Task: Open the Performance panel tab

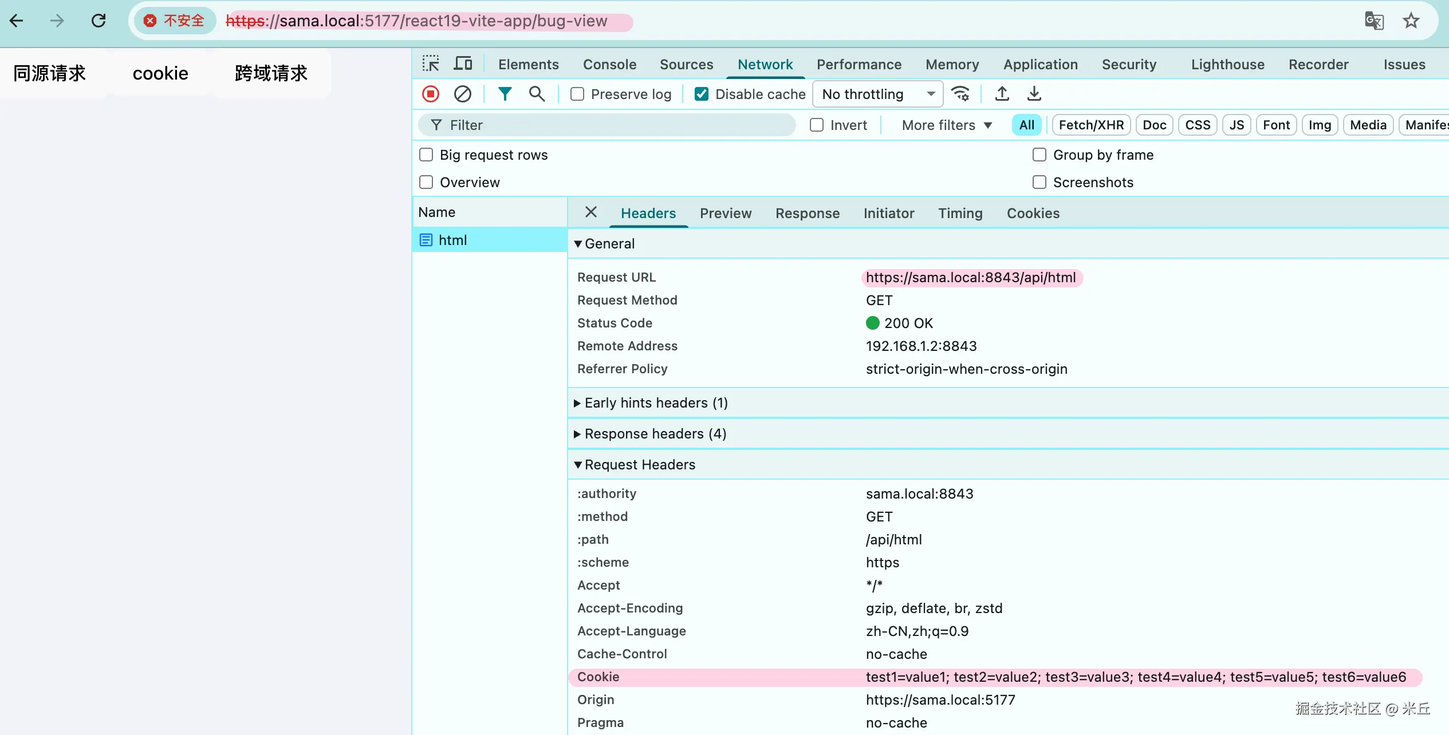Action: [859, 64]
